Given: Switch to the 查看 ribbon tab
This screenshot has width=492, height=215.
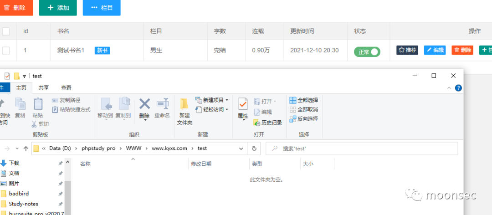Looking at the screenshot, I should [66, 88].
